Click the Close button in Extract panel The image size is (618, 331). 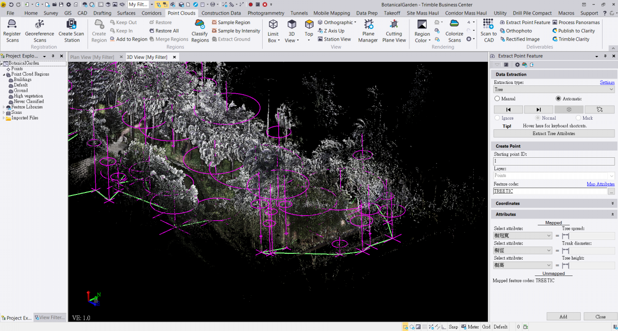pyautogui.click(x=601, y=317)
